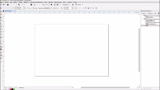Screen dimensions: 160x90
Task: Click the Загрузить button in macro manager
Action: pyautogui.click(x=150, y=13)
